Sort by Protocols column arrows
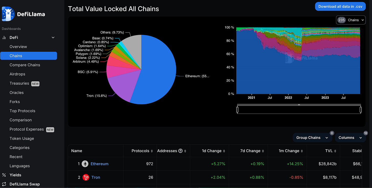The image size is (372, 188). click(152, 151)
